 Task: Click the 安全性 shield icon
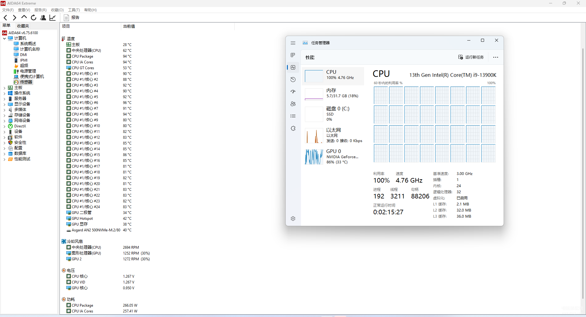(10, 143)
